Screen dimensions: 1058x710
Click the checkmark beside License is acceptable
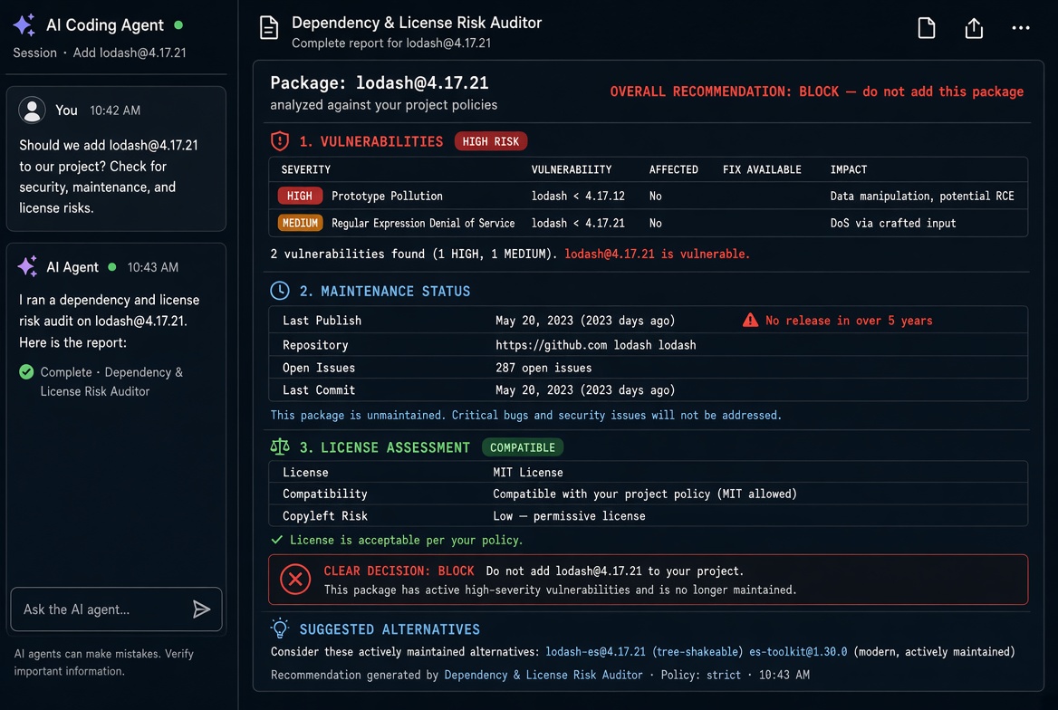click(276, 540)
